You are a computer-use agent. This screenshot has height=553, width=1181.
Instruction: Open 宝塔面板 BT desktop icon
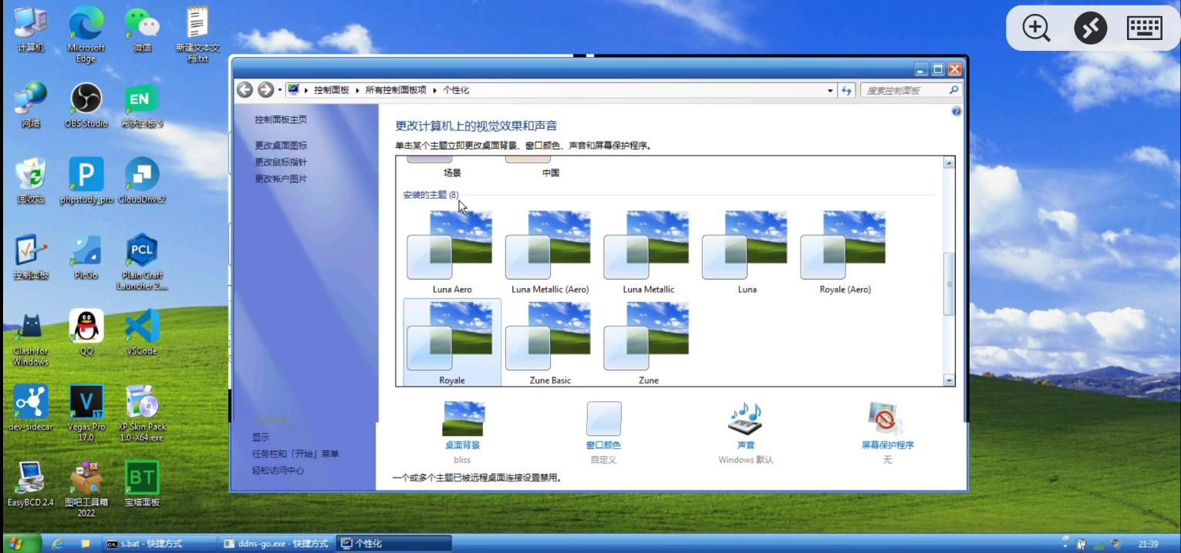pos(143,483)
